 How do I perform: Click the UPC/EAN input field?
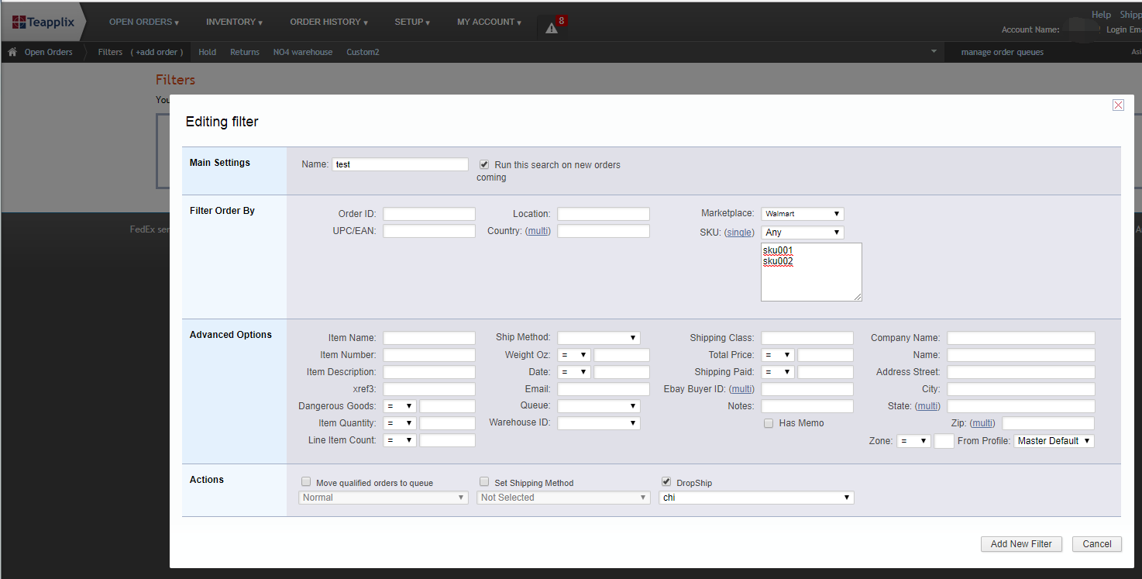click(429, 231)
